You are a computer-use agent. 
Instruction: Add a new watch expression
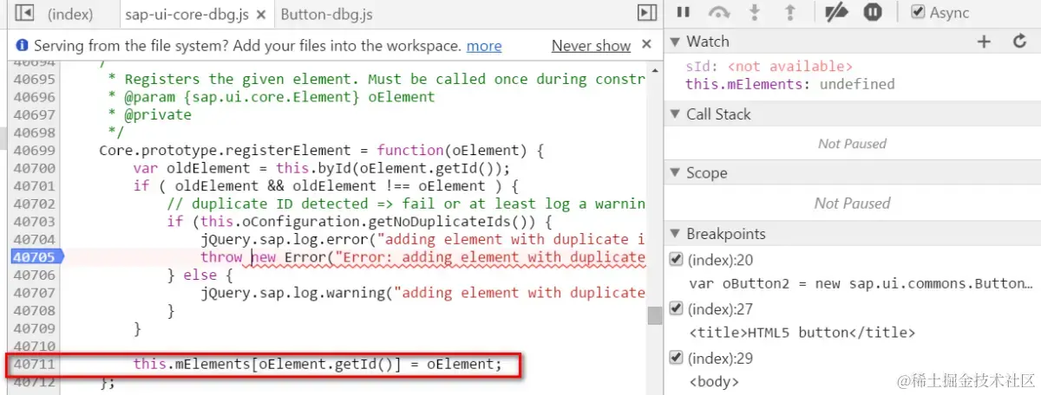984,42
